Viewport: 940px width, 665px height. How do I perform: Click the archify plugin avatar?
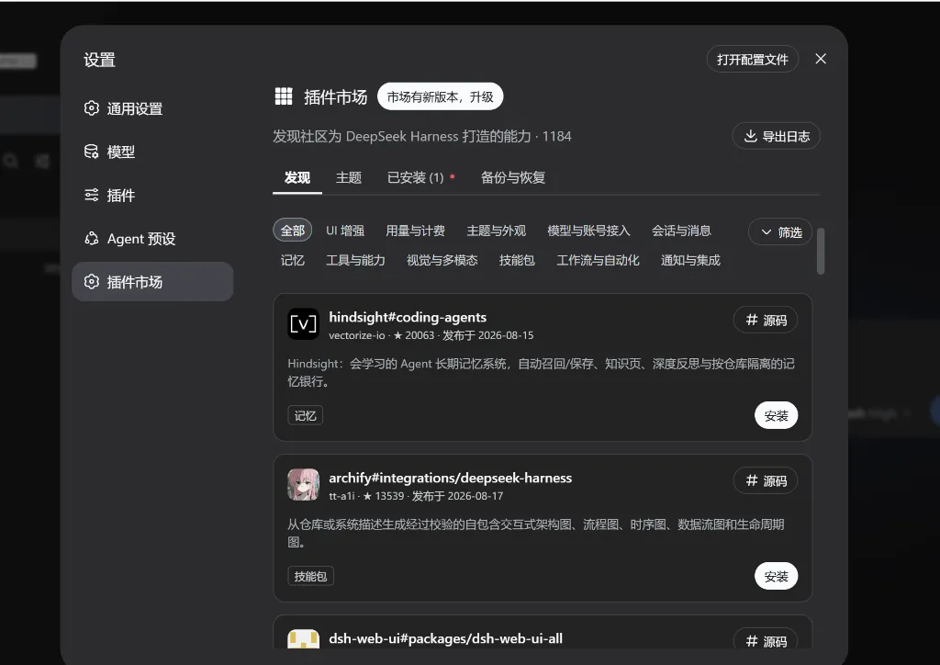click(303, 485)
